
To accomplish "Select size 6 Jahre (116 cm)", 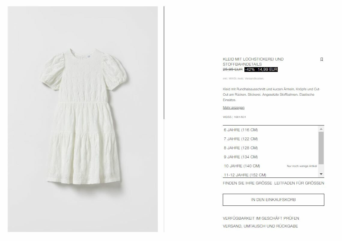I will point(270,130).
